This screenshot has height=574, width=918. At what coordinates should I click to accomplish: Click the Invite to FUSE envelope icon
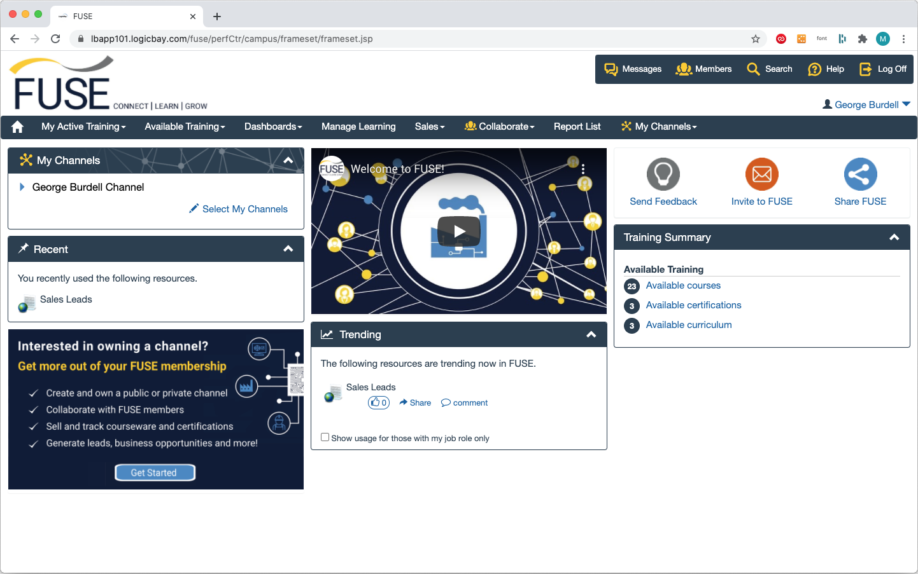click(761, 174)
